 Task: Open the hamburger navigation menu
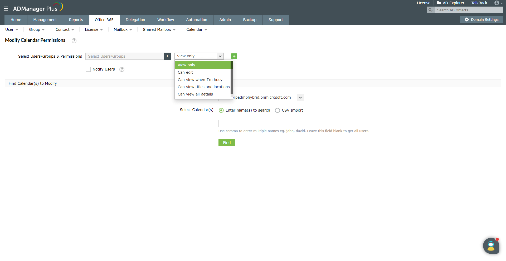coord(6,9)
